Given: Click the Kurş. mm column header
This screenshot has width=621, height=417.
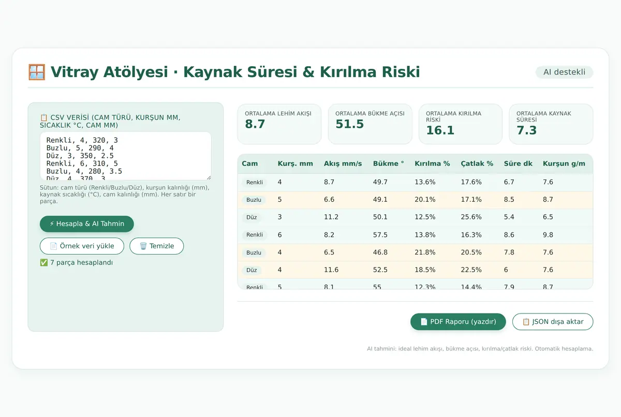Looking at the screenshot, I should 295,163.
